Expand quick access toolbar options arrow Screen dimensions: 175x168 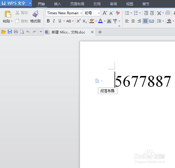[x=41, y=32]
